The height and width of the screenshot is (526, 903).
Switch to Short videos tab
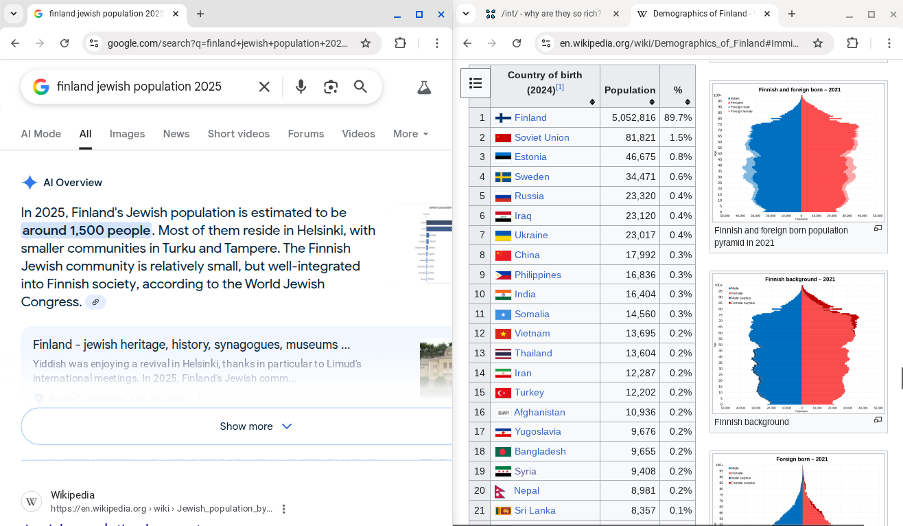point(239,134)
